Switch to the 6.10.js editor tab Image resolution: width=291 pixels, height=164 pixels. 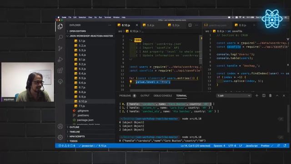126,25
